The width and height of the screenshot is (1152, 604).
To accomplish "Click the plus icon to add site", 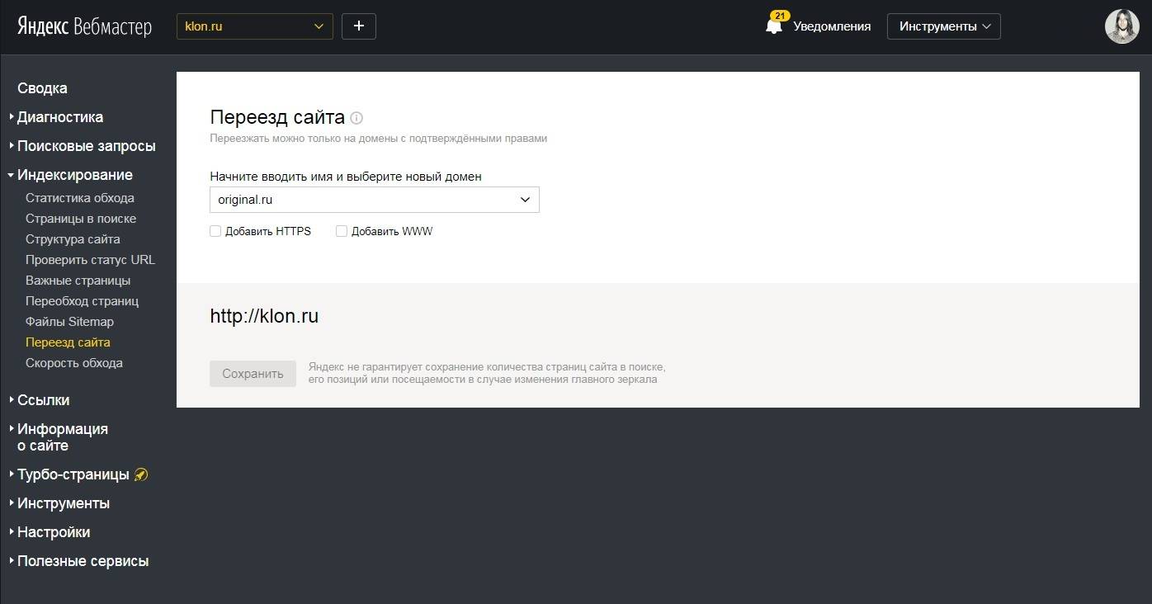I will point(358,26).
